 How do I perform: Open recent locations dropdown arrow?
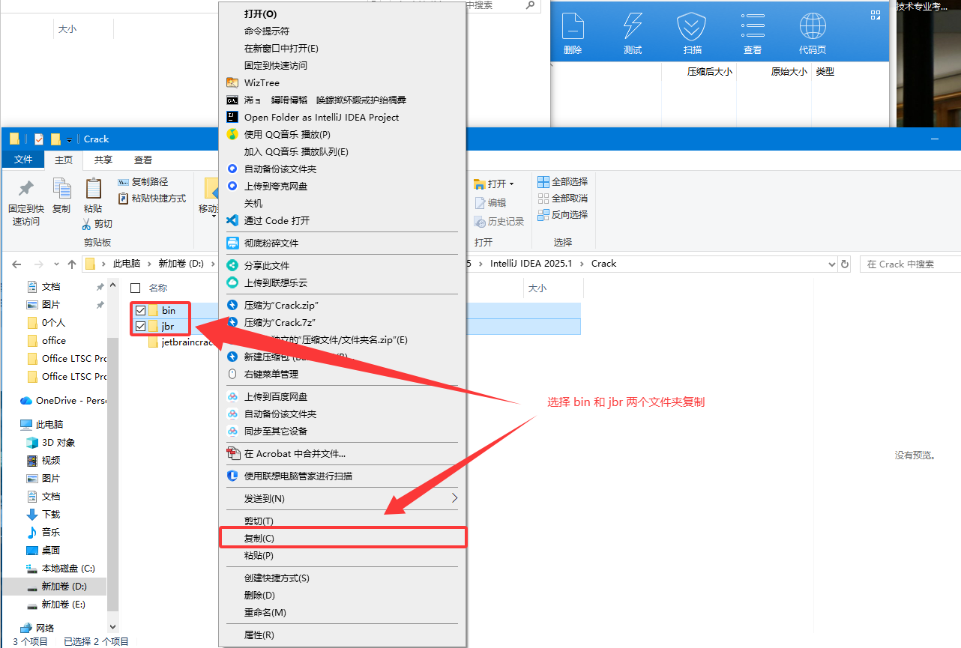click(55, 264)
